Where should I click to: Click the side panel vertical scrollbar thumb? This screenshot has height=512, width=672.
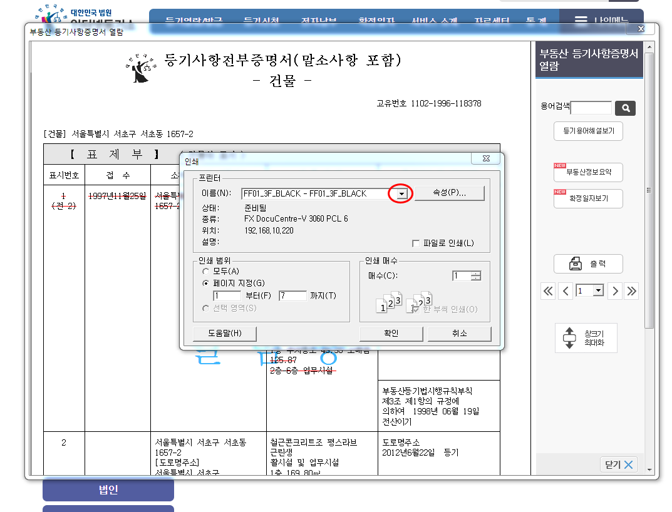click(649, 190)
